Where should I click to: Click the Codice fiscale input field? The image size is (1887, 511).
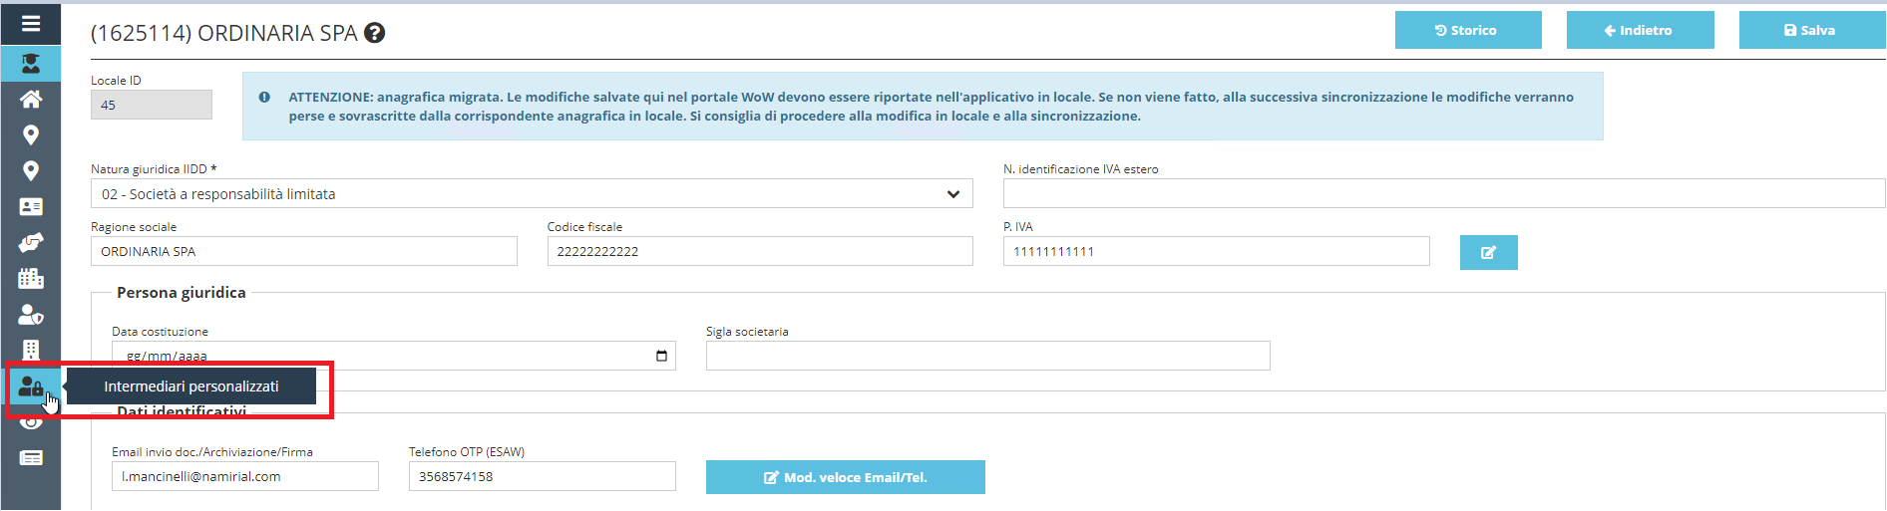[x=760, y=251]
